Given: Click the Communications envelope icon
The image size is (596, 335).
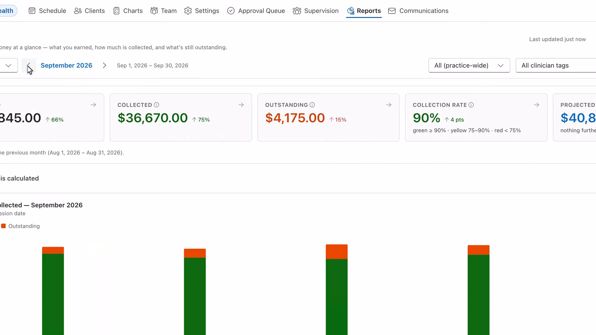Looking at the screenshot, I should [392, 11].
